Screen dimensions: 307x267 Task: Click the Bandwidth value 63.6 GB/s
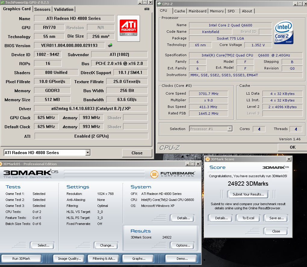pos(127,99)
